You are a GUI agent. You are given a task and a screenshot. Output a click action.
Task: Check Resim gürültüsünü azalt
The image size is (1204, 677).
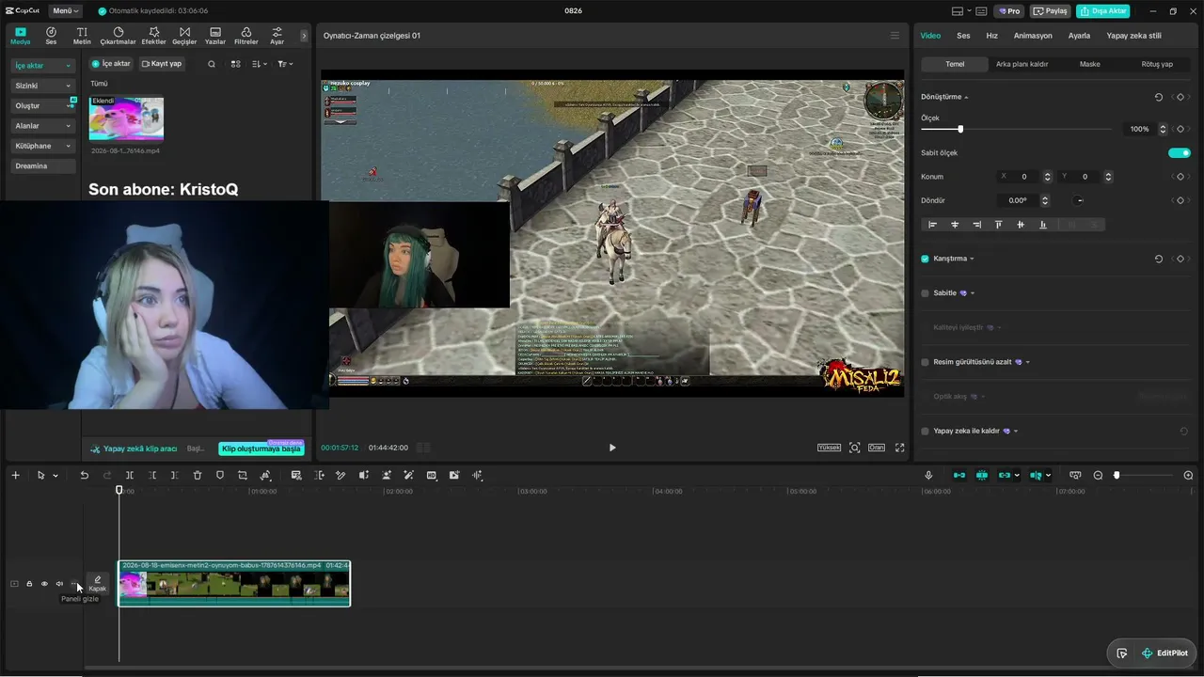click(x=925, y=362)
